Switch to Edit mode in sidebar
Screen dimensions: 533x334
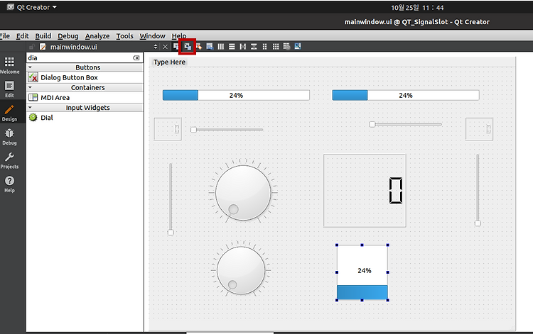9,89
